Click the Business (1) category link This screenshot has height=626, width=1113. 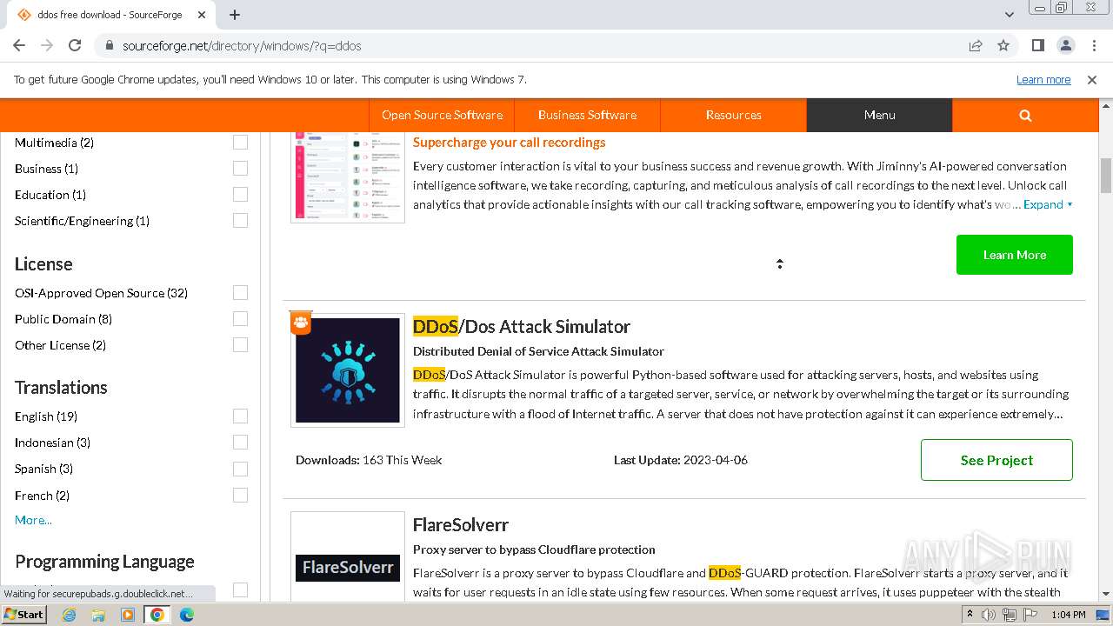pos(46,169)
